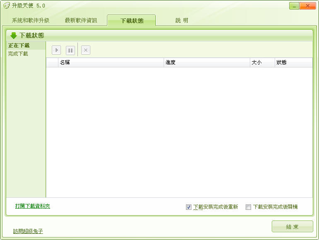The width and height of the screenshot is (319, 240).
Task: Uncheck 下載安裝完成後重新開機 checkbox
Action: click(x=189, y=207)
